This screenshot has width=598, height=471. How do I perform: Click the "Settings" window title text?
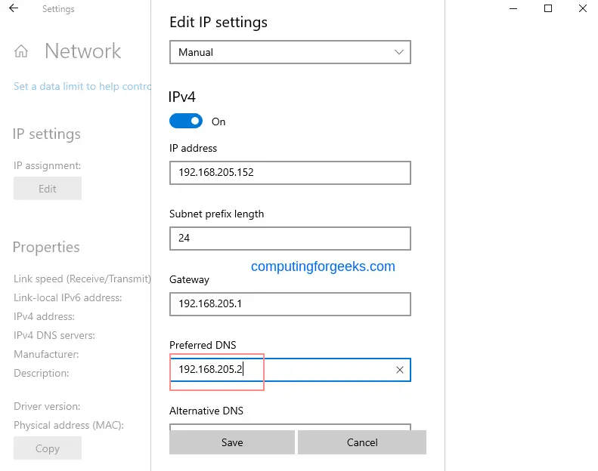58,9
